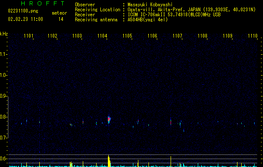Viewport: 263px width, 167px height.
Task: Click the Receiver label
Action: tap(85, 15)
